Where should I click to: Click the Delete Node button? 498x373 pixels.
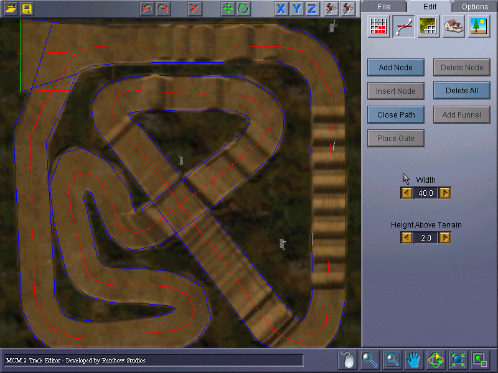[x=462, y=67]
